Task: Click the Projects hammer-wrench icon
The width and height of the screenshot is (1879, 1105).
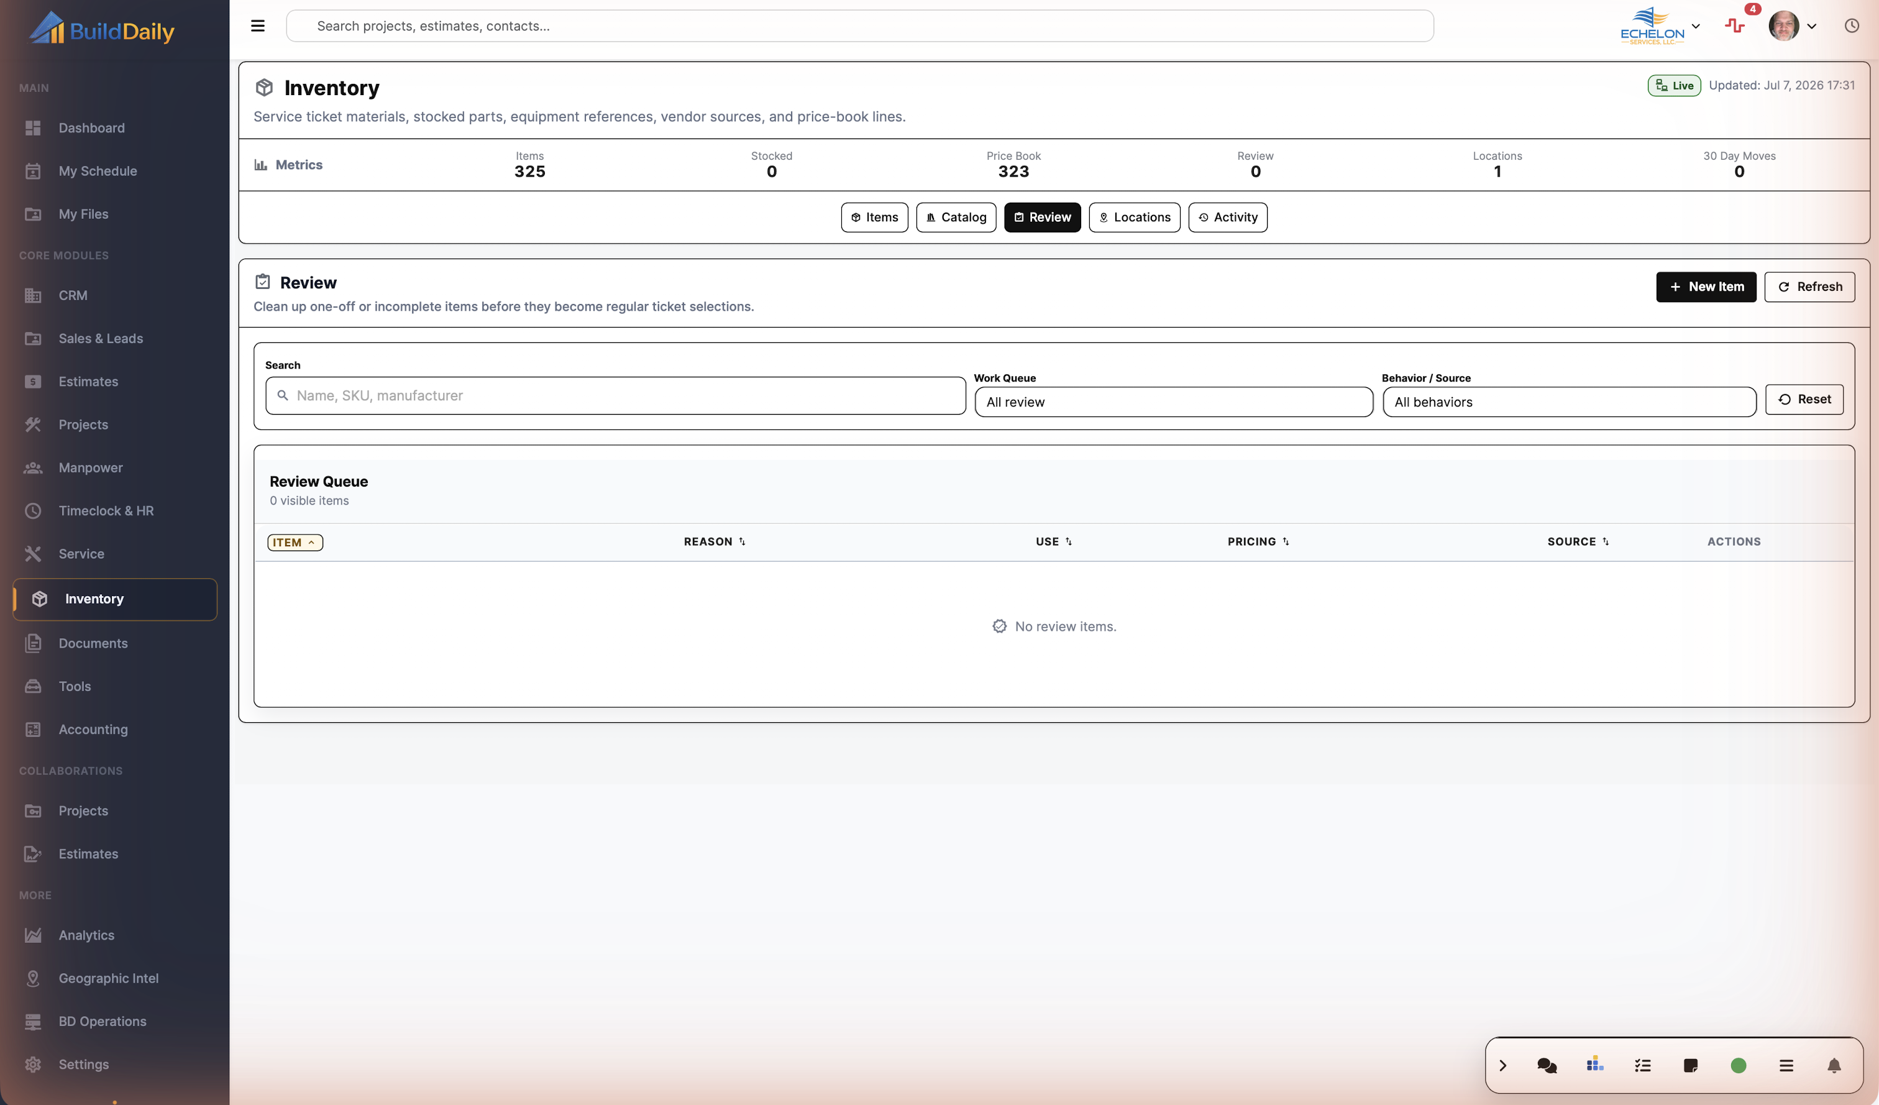Action: [x=33, y=425]
